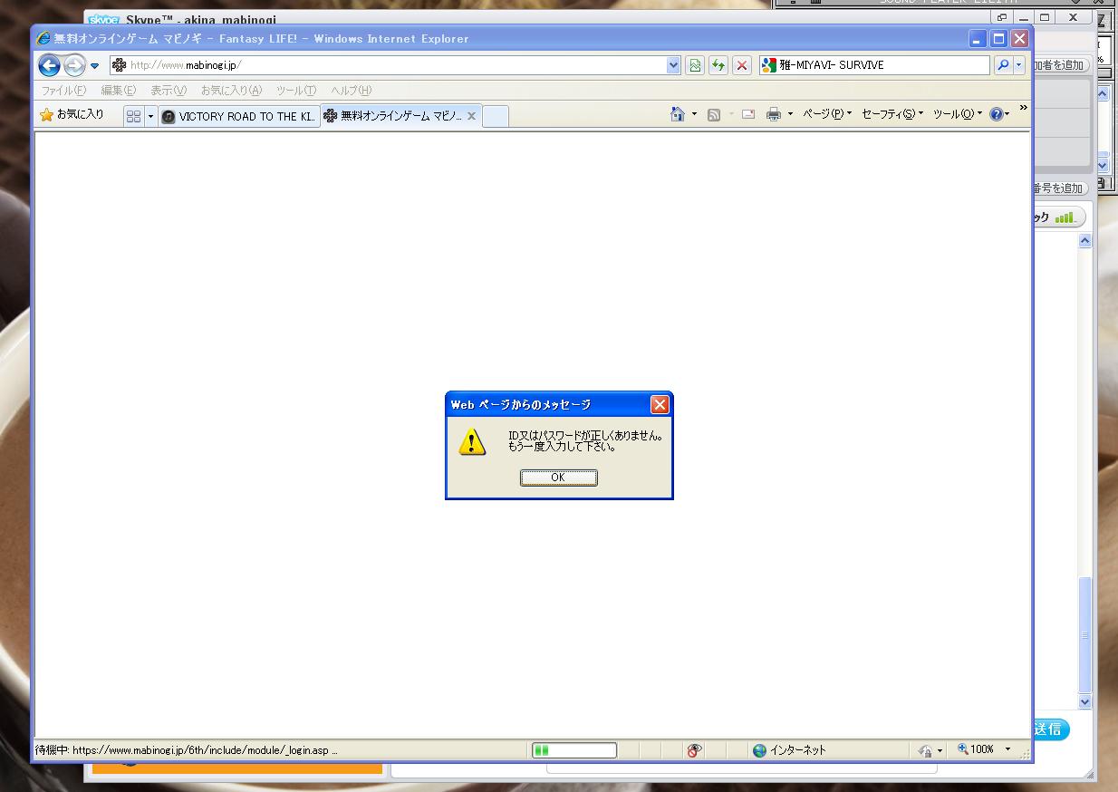Switch to VICTORY ROAD TO THE KI.. tab
The height and width of the screenshot is (792, 1118).
point(240,117)
